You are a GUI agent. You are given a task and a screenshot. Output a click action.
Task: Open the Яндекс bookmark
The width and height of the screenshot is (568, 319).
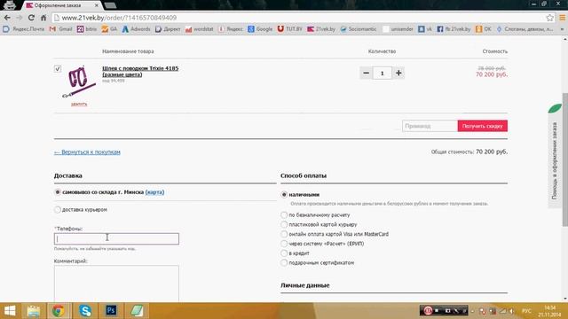(x=231, y=29)
